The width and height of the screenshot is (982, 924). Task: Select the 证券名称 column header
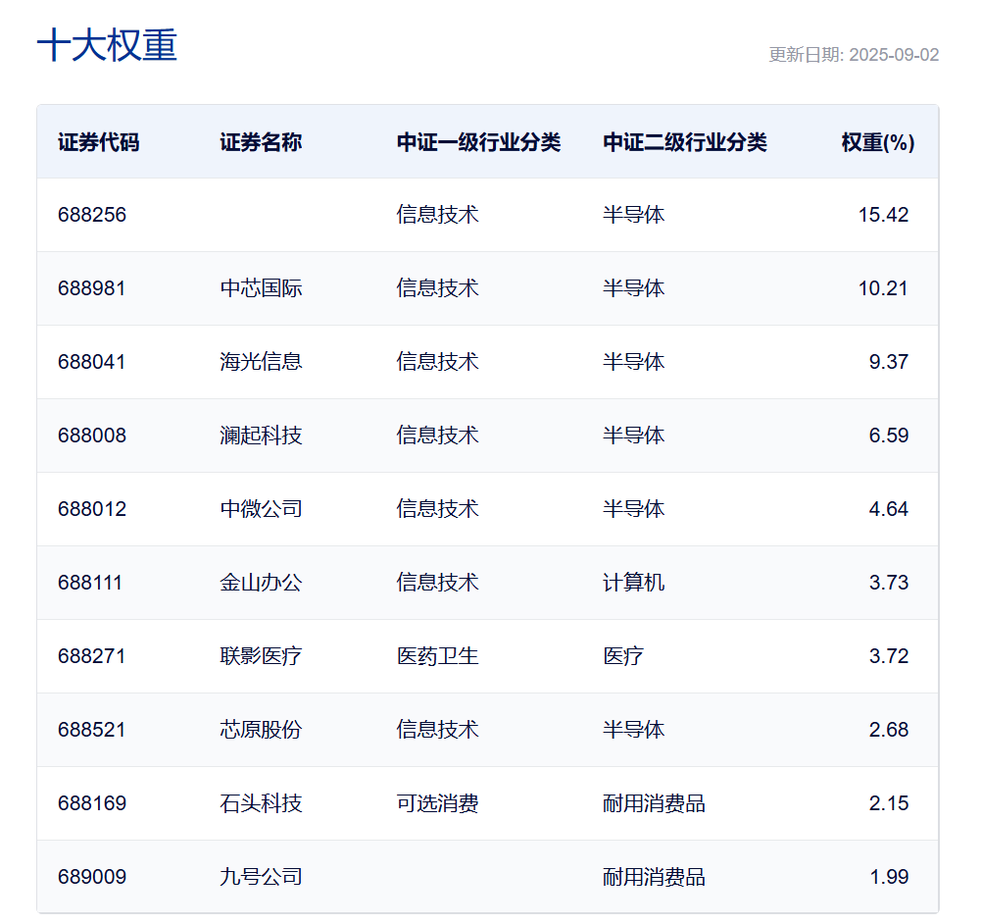[x=261, y=142]
